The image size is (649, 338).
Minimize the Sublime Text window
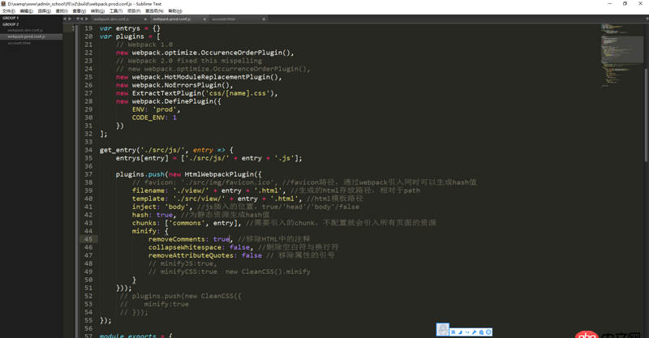(x=610, y=4)
